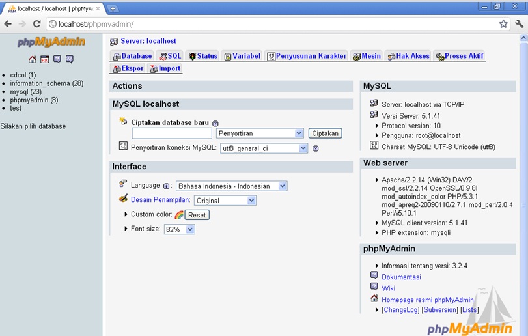The height and width of the screenshot is (336, 528).
Task: Open the Penyusunan Karakter tab
Action: click(x=307, y=56)
